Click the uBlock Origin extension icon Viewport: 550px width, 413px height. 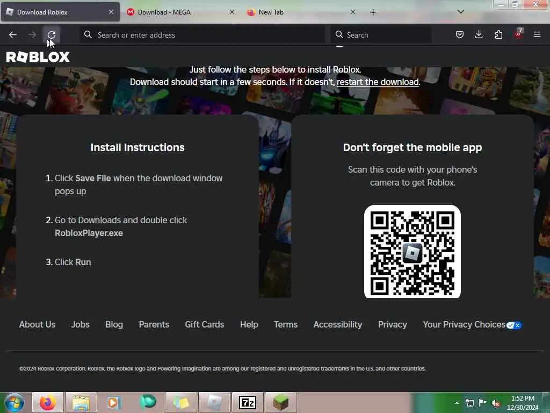click(518, 34)
